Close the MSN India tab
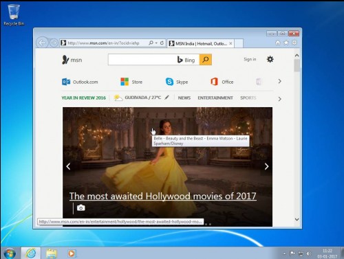The width and height of the screenshot is (344, 259). 230,43
